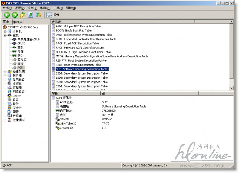This screenshot has height=173, width=239.
Task: Expand the 性能测试 tree node
Action: 5,120
